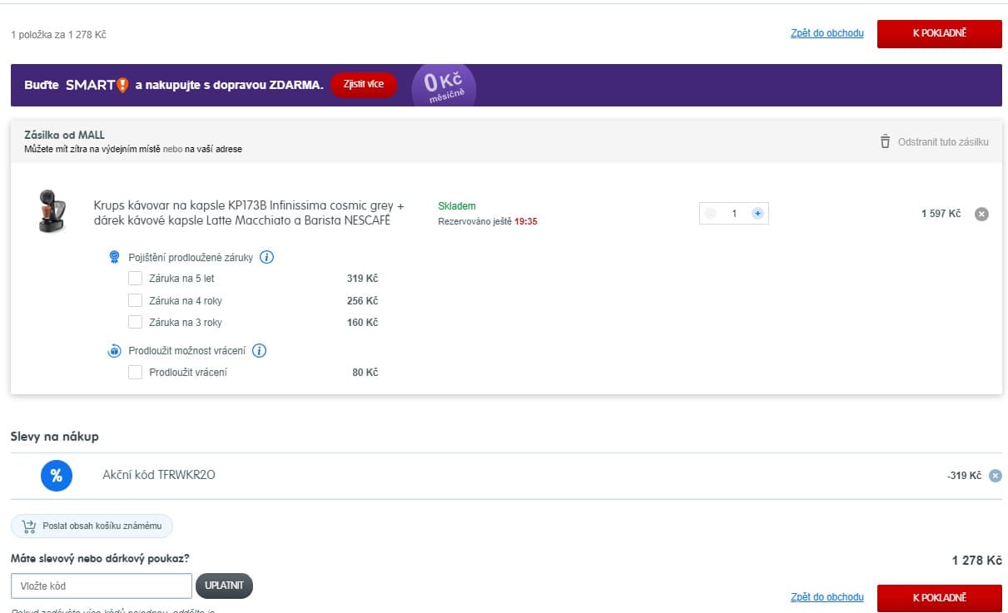The width and height of the screenshot is (1008, 613).
Task: Click the '1 278 Kč' cart total
Action: pyautogui.click(x=977, y=561)
